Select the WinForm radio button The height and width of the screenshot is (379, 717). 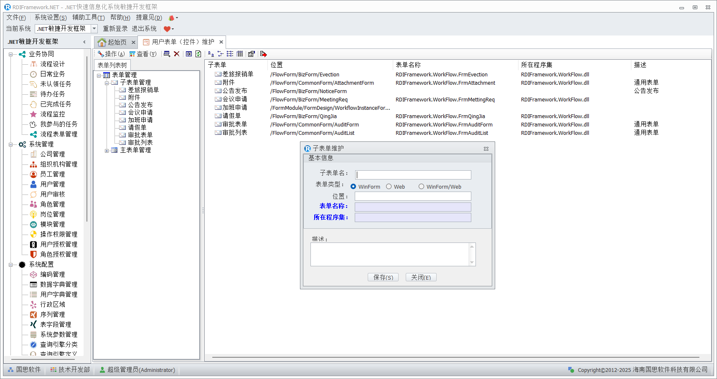click(x=353, y=187)
